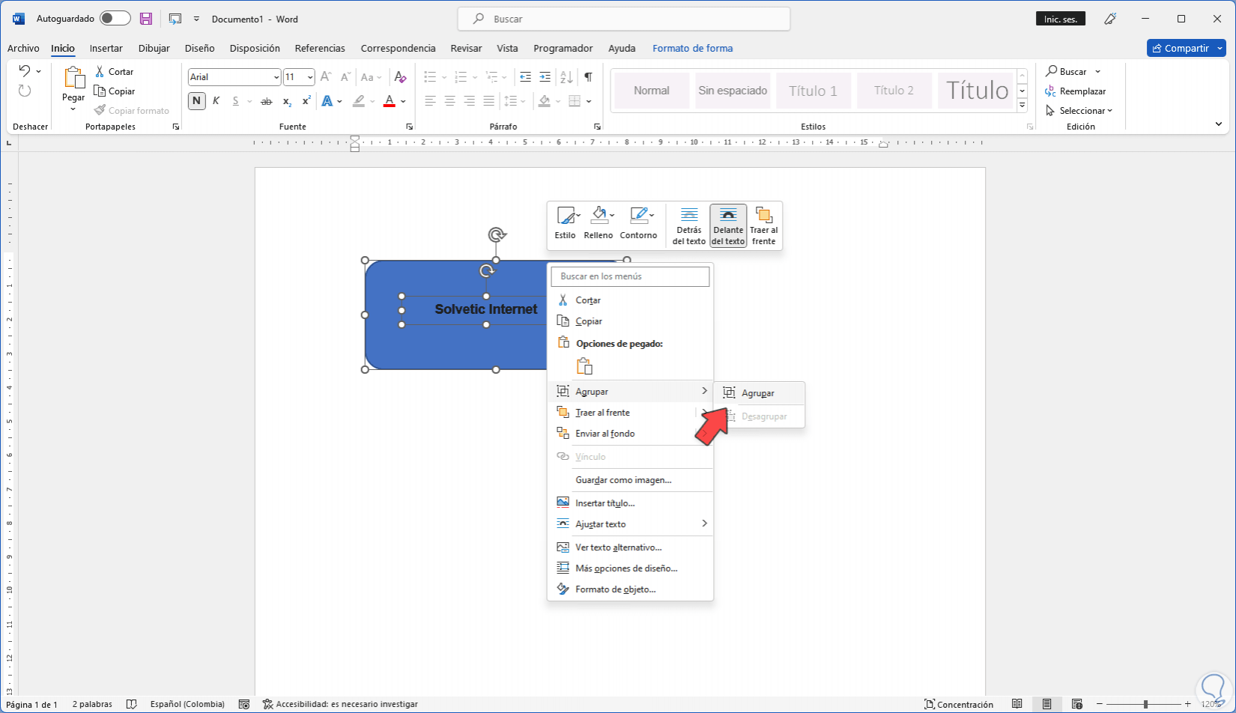Toggle justify alignment button
This screenshot has width=1236, height=713.
488,101
